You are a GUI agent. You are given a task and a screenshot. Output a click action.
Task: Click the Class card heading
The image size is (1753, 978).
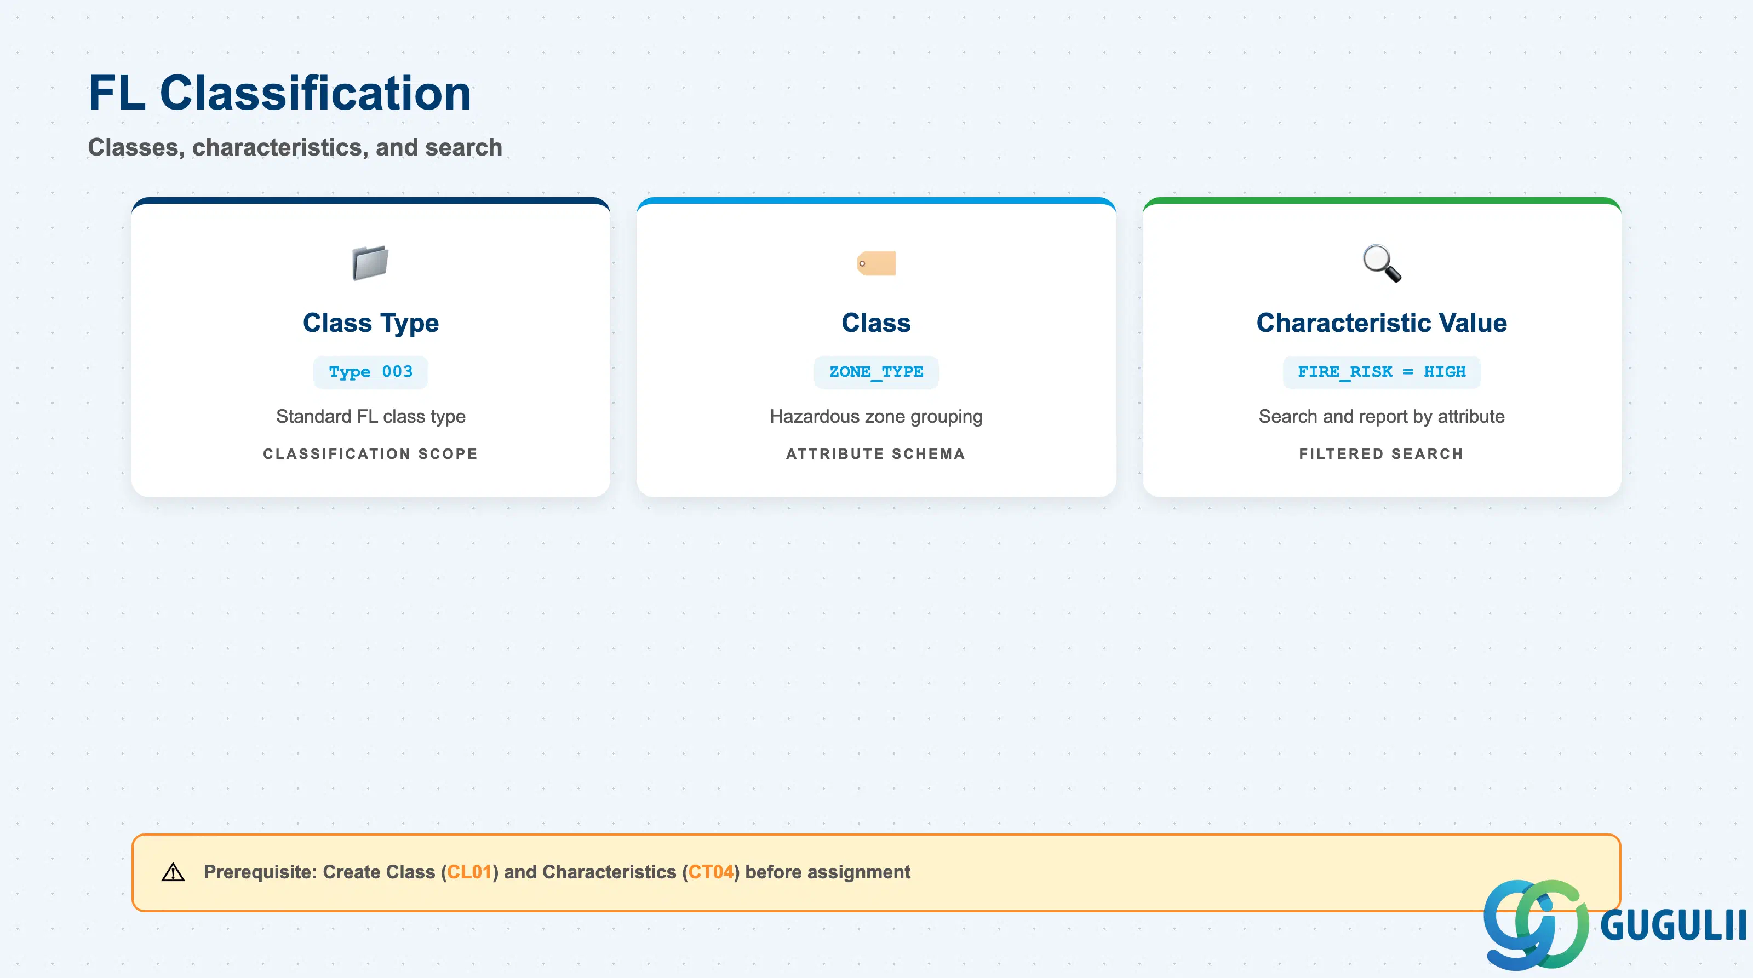(x=876, y=323)
